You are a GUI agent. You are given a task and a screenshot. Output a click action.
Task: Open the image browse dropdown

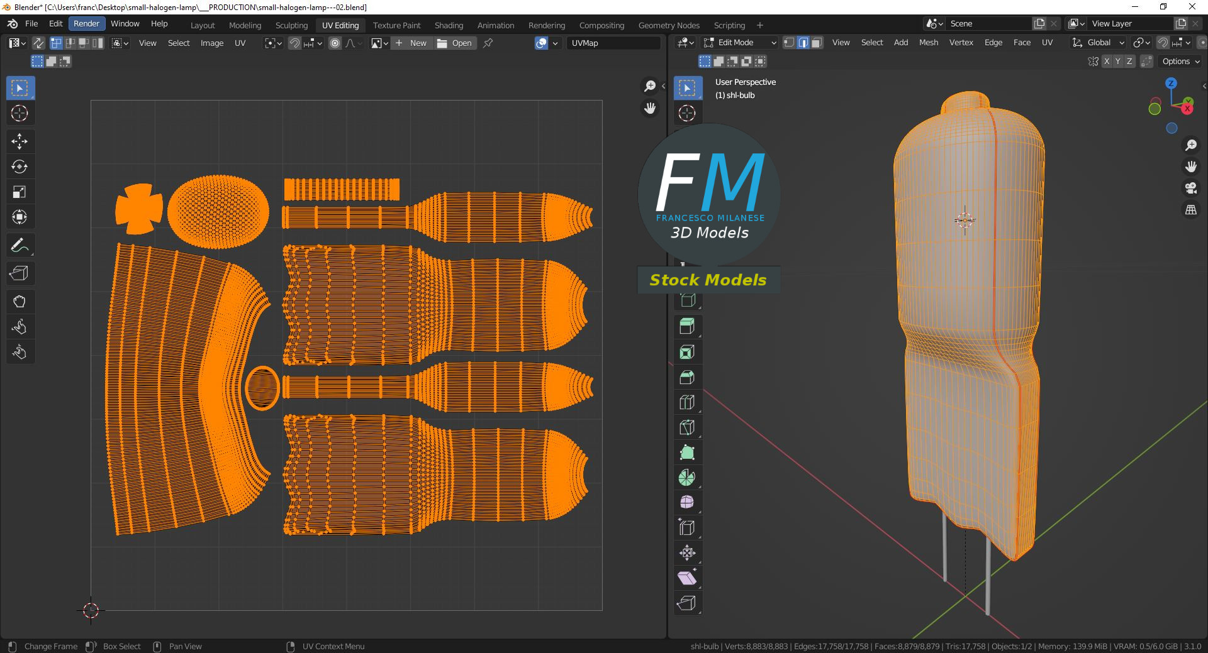click(379, 43)
